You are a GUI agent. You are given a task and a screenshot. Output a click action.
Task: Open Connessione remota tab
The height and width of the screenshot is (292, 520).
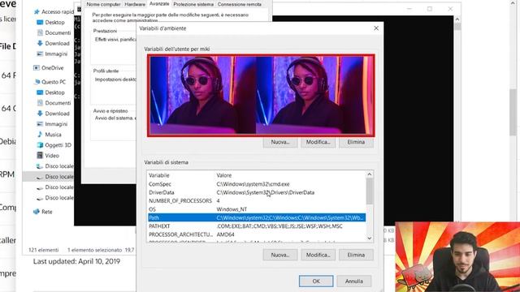point(240,4)
